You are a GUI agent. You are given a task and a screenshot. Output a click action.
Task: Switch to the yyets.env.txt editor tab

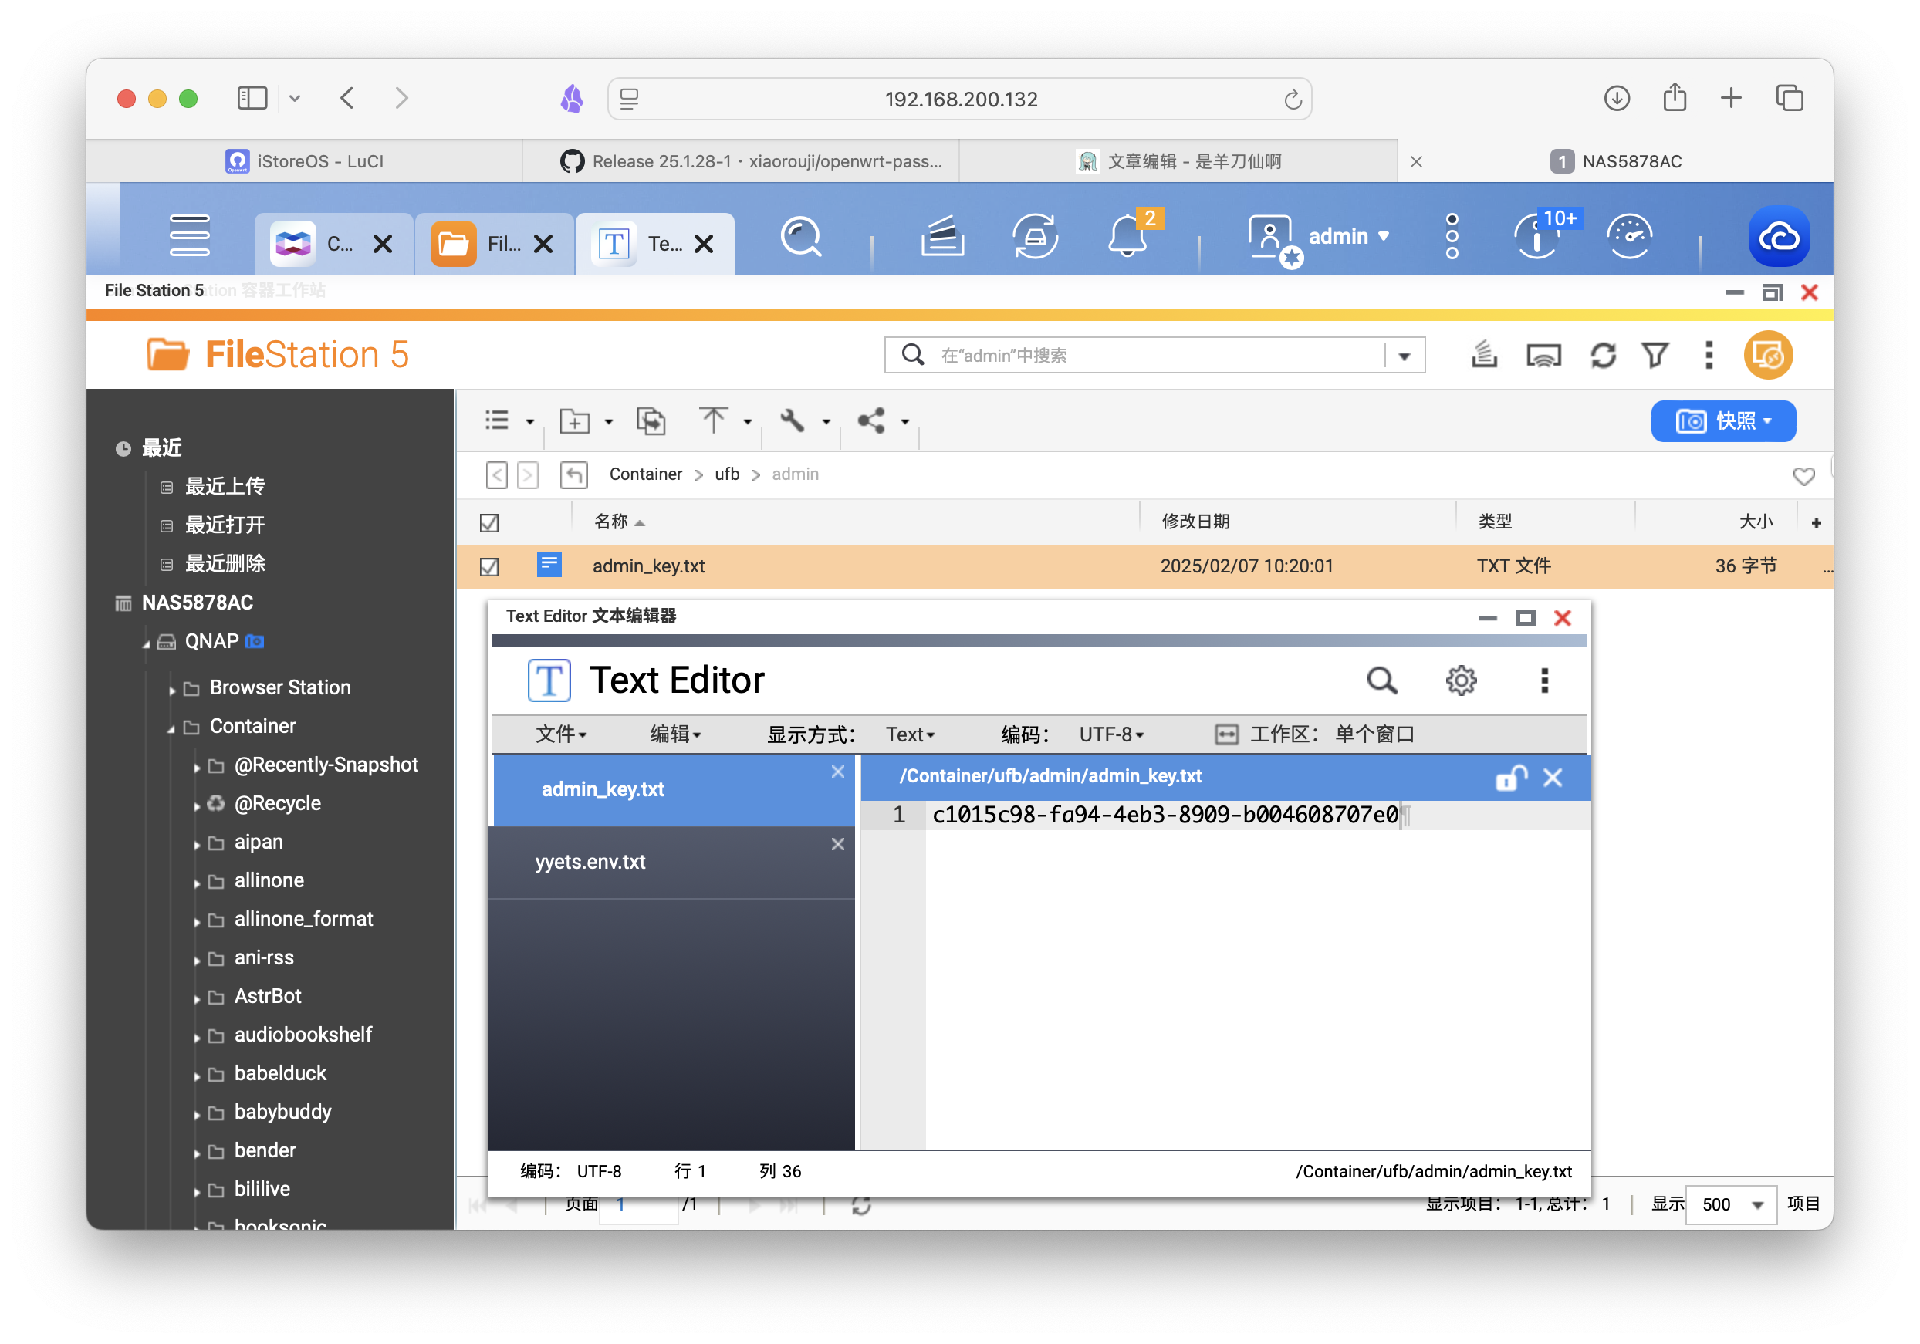(x=671, y=863)
